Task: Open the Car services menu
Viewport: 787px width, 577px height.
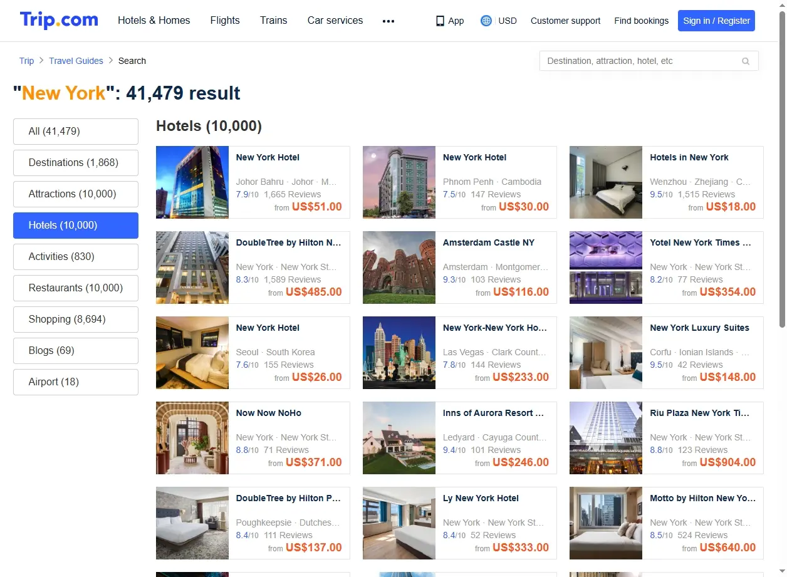Action: [x=335, y=21]
